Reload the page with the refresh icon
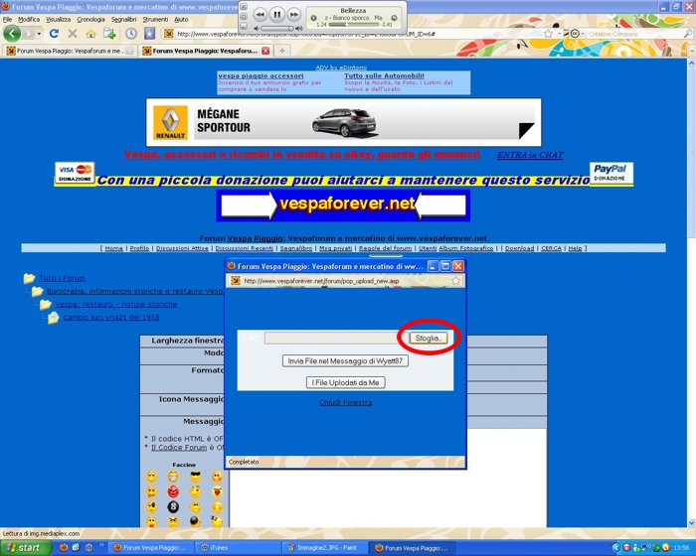The image size is (696, 556). pos(54,33)
